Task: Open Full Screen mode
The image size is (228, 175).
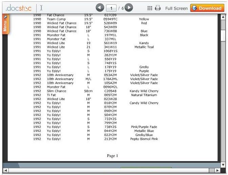Action: [x=177, y=8]
